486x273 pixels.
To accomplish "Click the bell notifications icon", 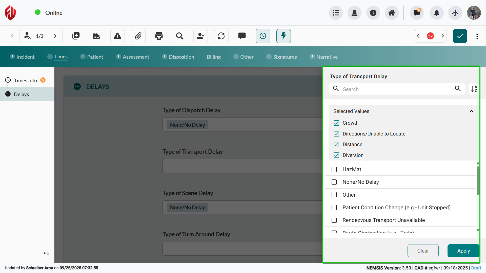I will coord(437,13).
